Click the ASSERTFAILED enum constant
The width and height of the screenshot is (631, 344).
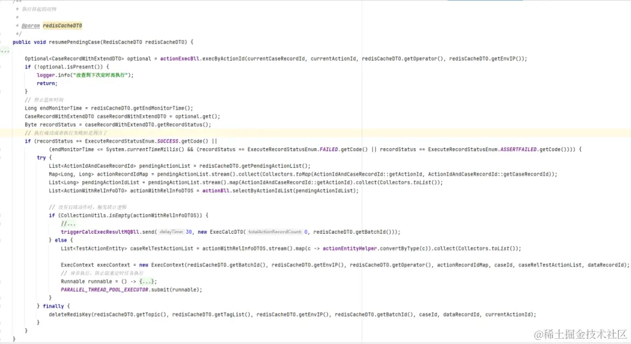point(518,149)
